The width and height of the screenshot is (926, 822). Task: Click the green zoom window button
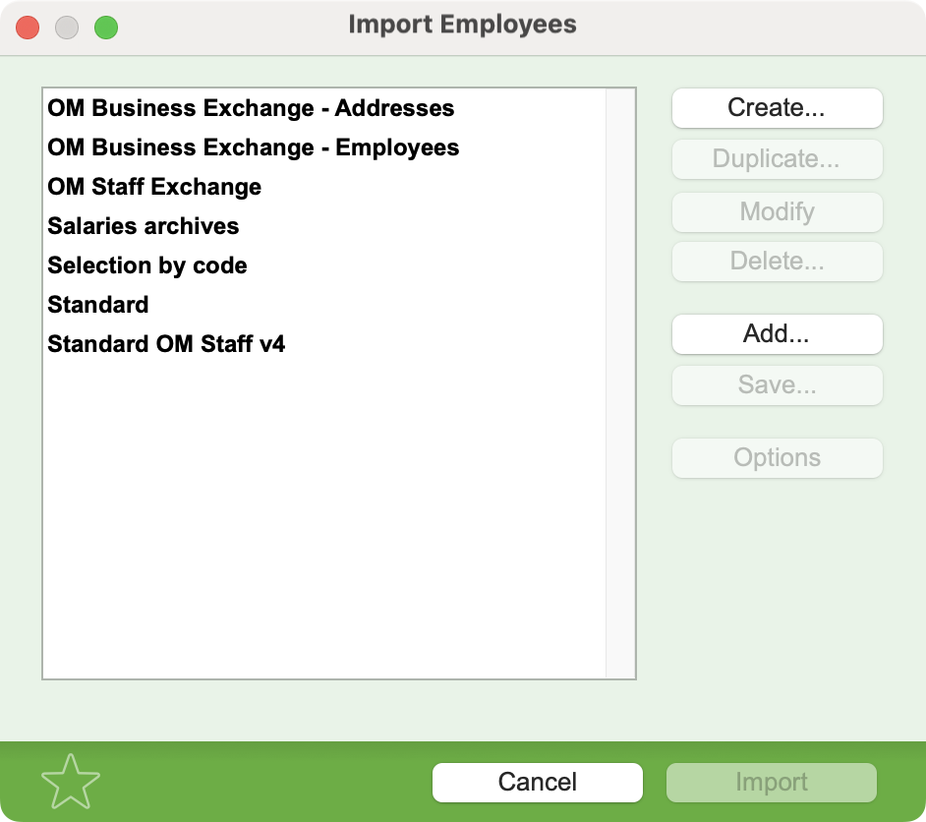(x=106, y=28)
